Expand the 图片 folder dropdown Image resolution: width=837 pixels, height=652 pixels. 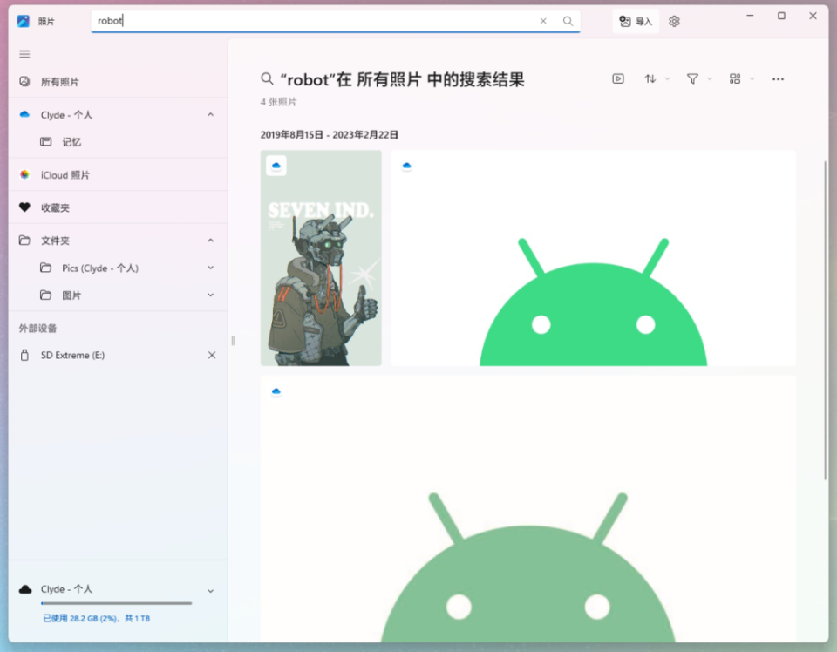point(210,295)
